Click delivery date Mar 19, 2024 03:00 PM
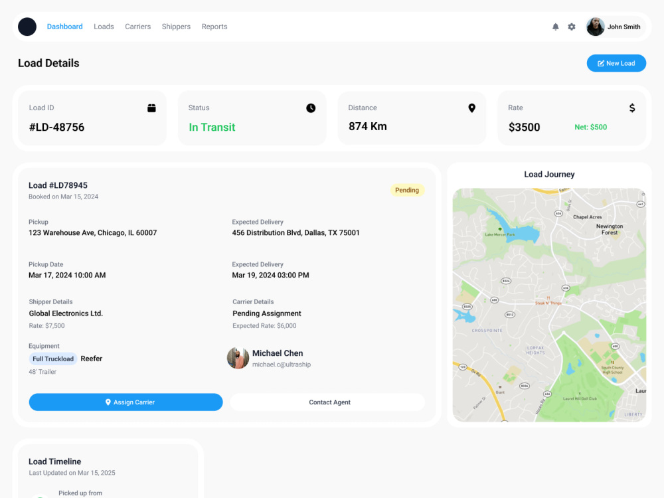664x498 pixels. point(271,275)
